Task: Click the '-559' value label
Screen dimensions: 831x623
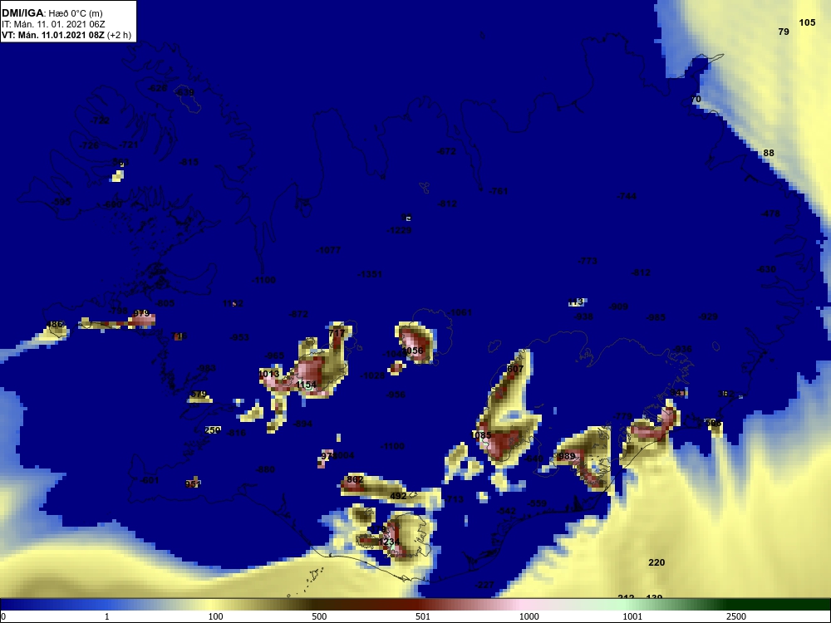Action: (536, 504)
